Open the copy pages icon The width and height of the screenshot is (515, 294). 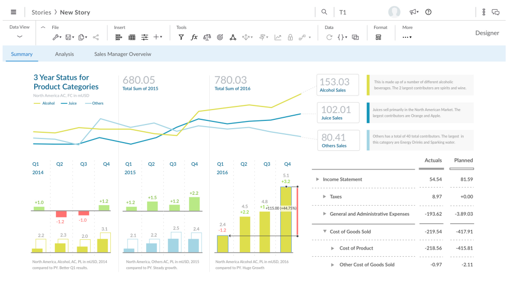point(82,37)
